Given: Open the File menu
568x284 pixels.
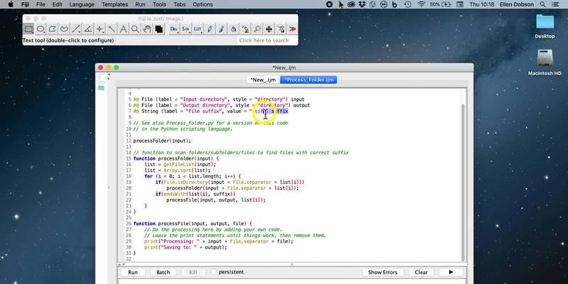Looking at the screenshot, I should (40, 4).
